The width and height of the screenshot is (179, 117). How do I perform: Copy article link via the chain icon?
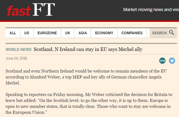click(162, 61)
